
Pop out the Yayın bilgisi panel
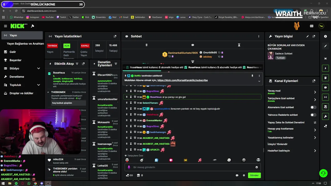[314, 36]
